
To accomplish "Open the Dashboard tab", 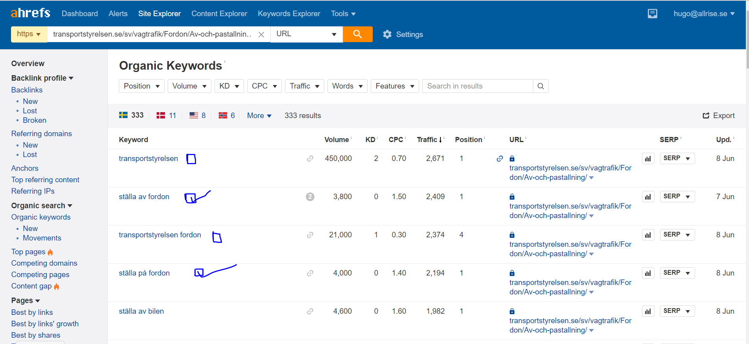I will click(80, 14).
